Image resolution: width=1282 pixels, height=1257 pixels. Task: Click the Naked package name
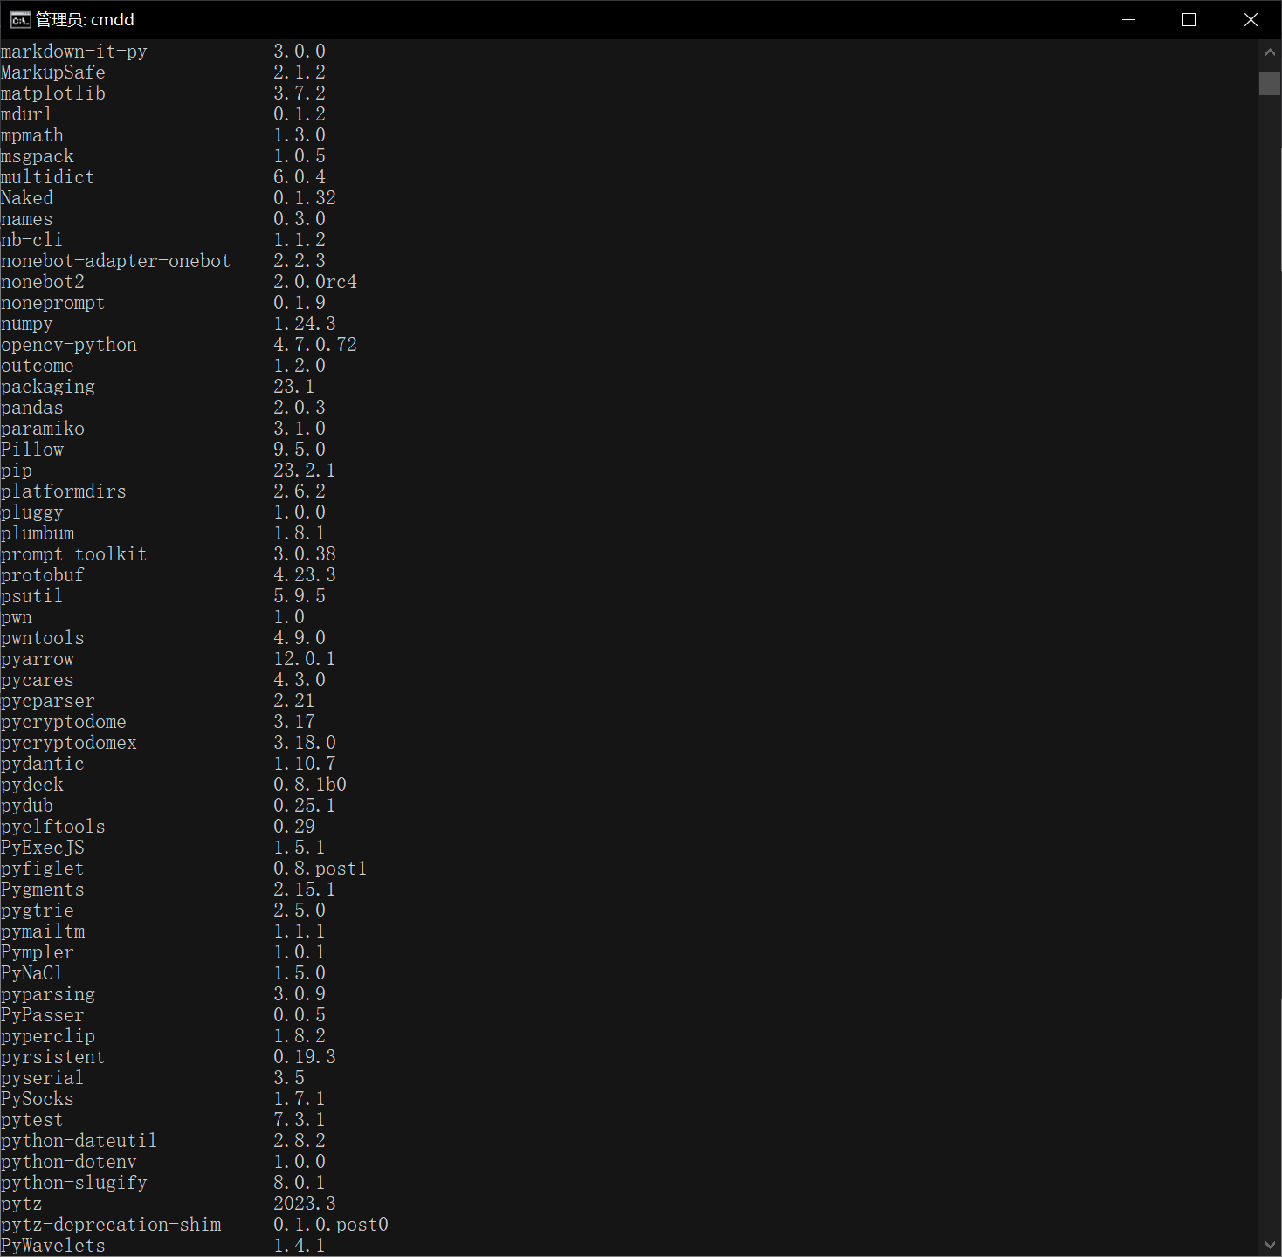pyautogui.click(x=27, y=198)
